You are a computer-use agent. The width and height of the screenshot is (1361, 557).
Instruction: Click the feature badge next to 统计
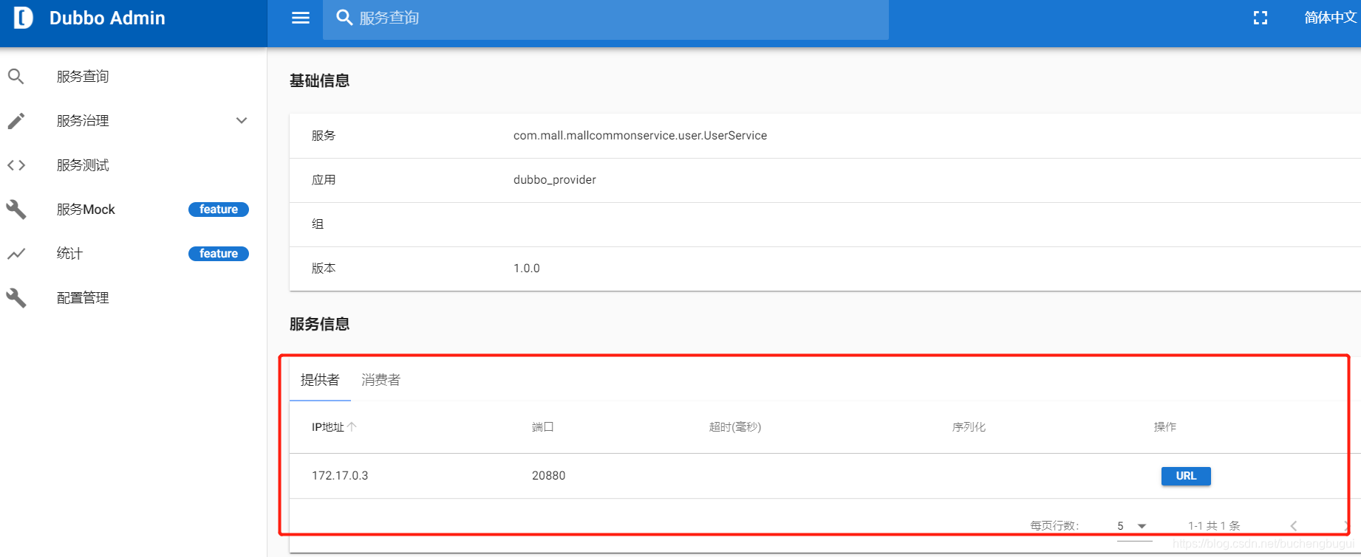click(x=219, y=254)
